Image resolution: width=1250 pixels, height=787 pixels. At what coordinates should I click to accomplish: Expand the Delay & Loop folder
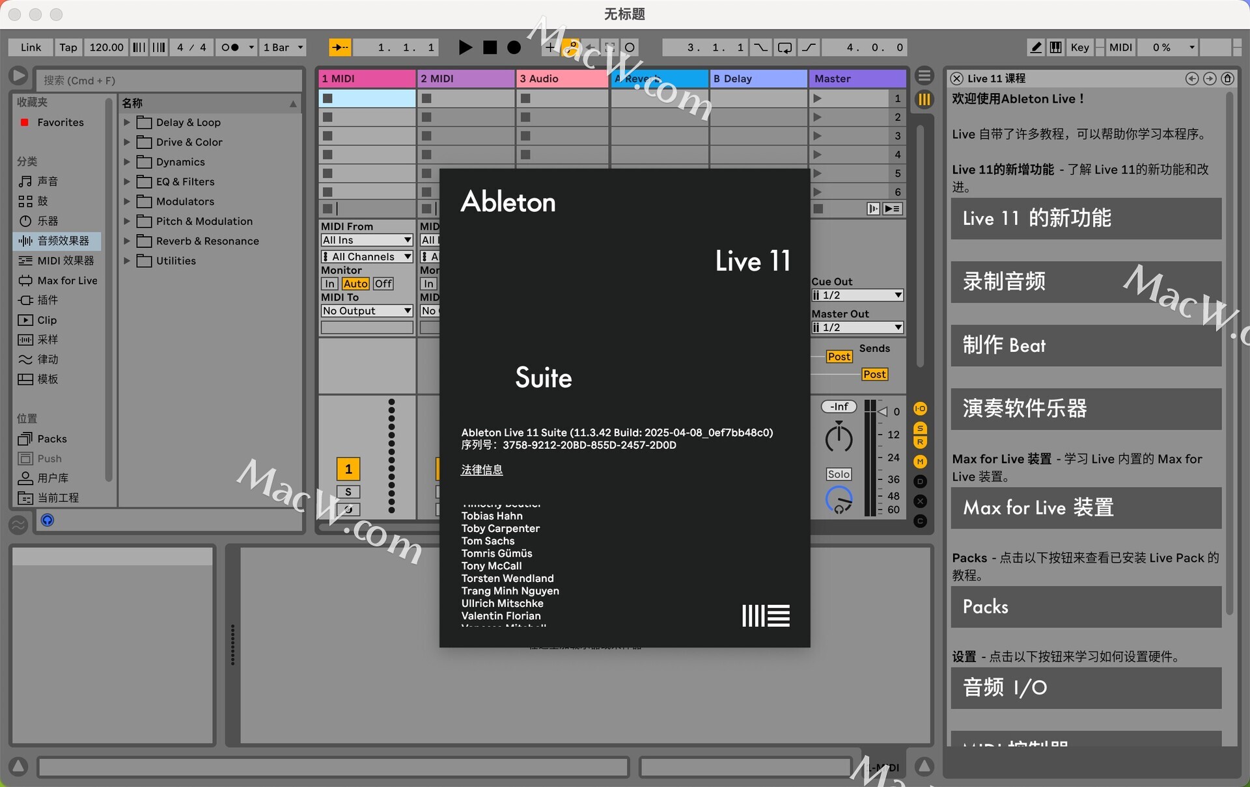[x=127, y=122]
